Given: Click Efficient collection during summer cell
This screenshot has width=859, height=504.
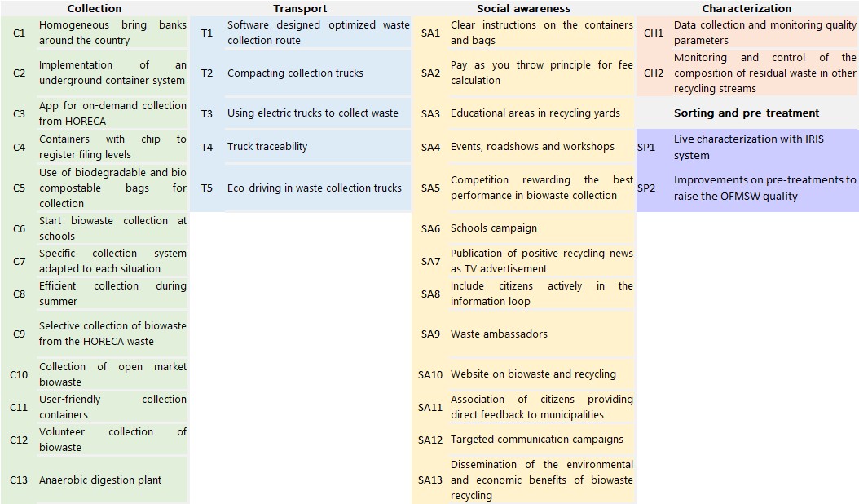Looking at the screenshot, I should point(112,294).
